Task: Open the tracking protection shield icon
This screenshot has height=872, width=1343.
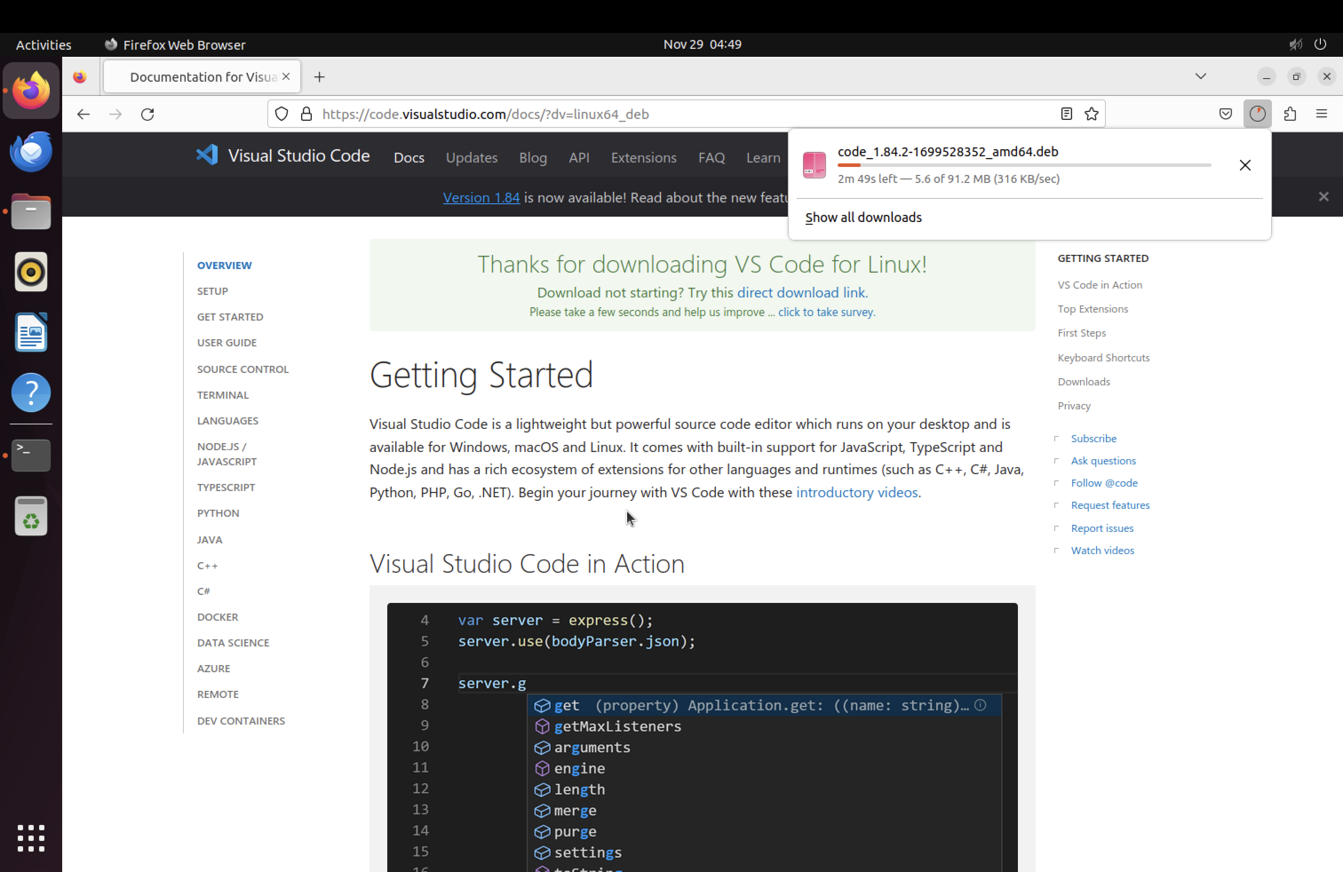Action: (x=282, y=114)
